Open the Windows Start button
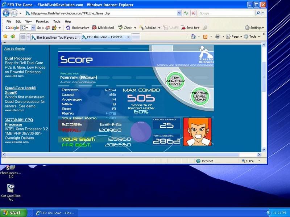The image size is (290, 217). click(13, 213)
